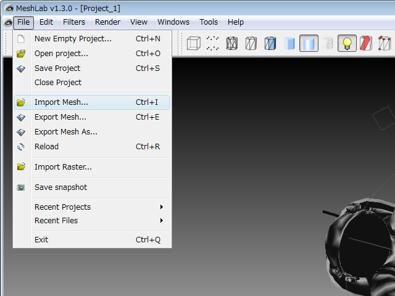Choose New Empty Project...

click(92, 39)
